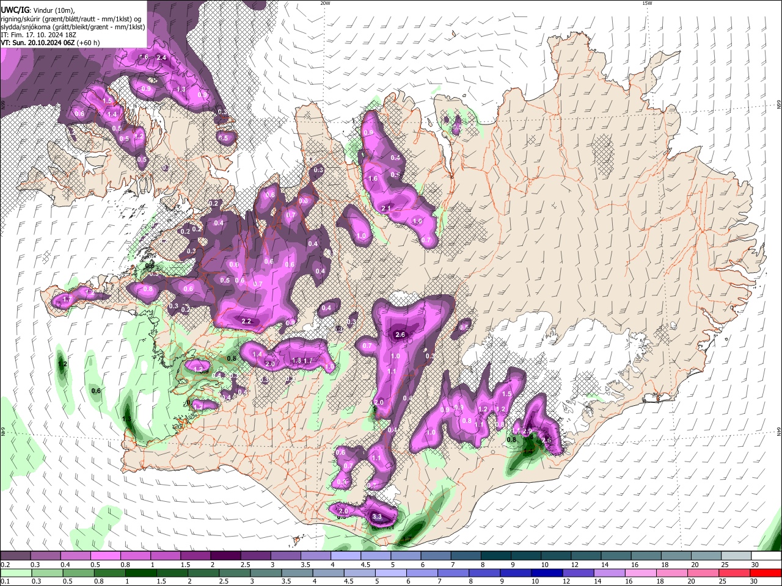Pick green swatch between 0.3 and 0.5

[47, 573]
